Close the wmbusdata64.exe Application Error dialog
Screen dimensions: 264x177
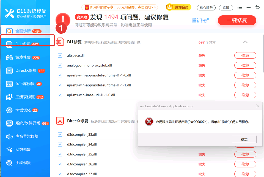point(258,106)
